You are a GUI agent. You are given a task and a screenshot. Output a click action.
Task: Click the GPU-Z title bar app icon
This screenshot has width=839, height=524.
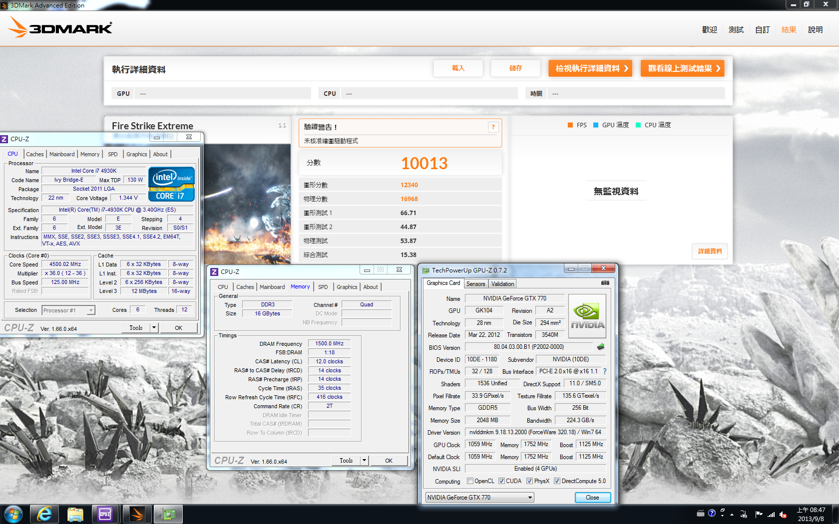[x=426, y=270]
